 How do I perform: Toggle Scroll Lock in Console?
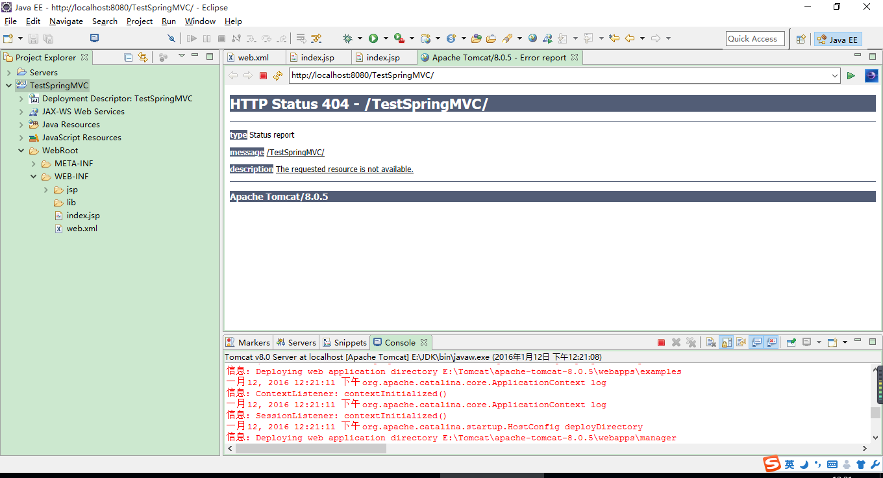point(727,342)
